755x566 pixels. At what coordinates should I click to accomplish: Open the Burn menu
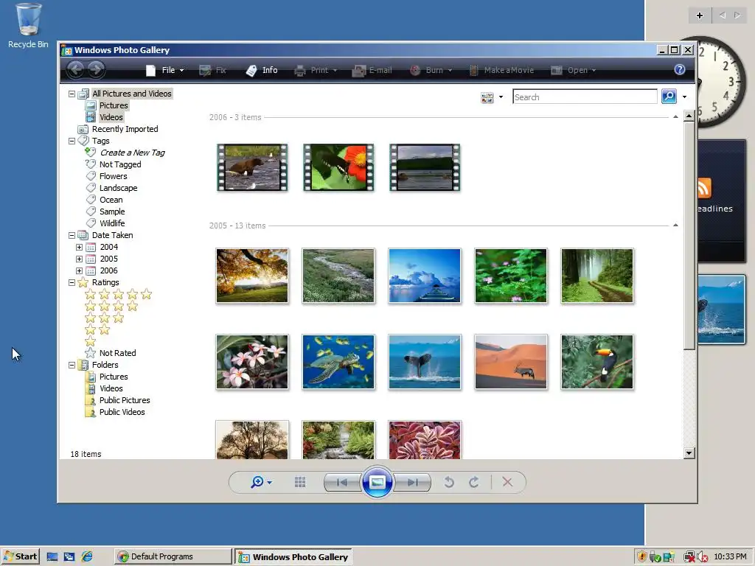pos(431,70)
